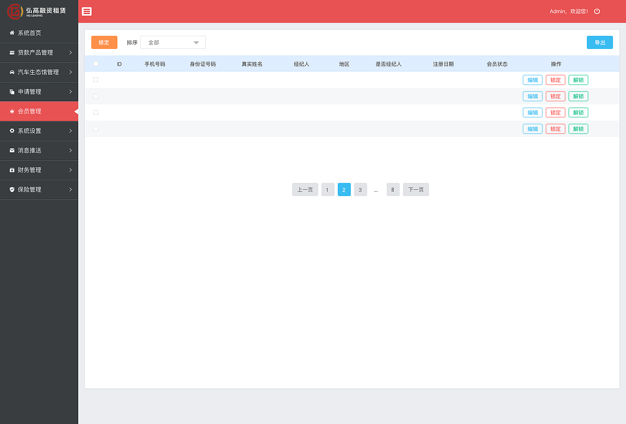Image resolution: width=626 pixels, height=424 pixels.
Task: Click the envelope icon beside 消息推送
Action: 12,150
